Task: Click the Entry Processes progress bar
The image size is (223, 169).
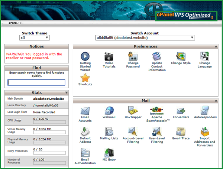Action: click(49, 153)
